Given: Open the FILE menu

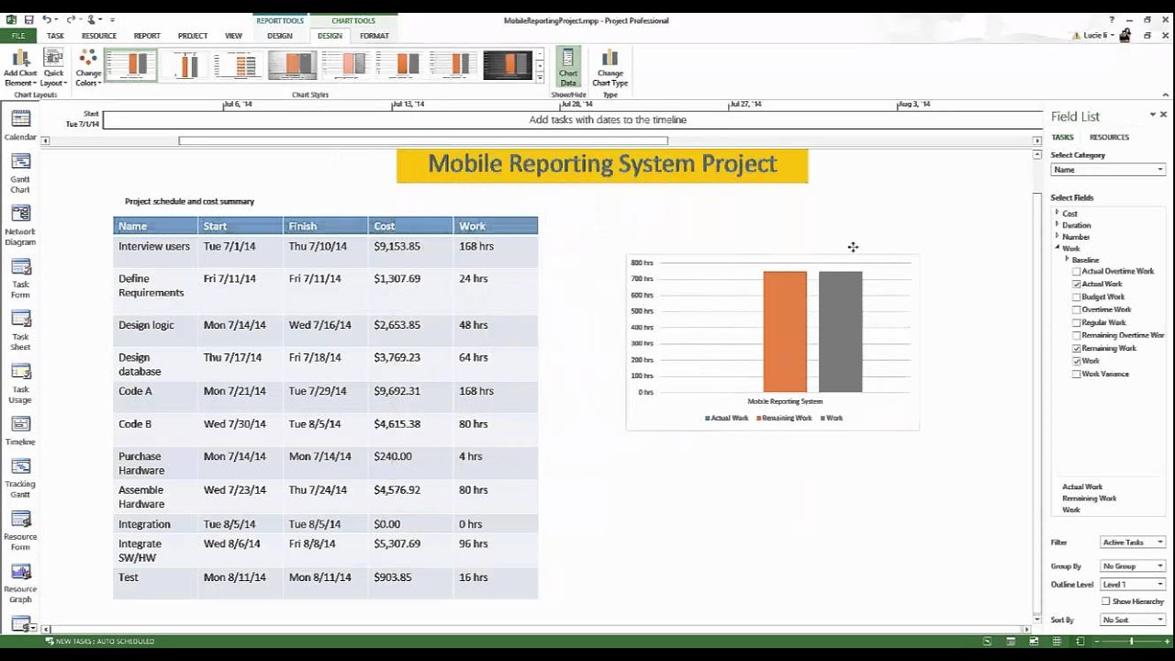Looking at the screenshot, I should 18,36.
